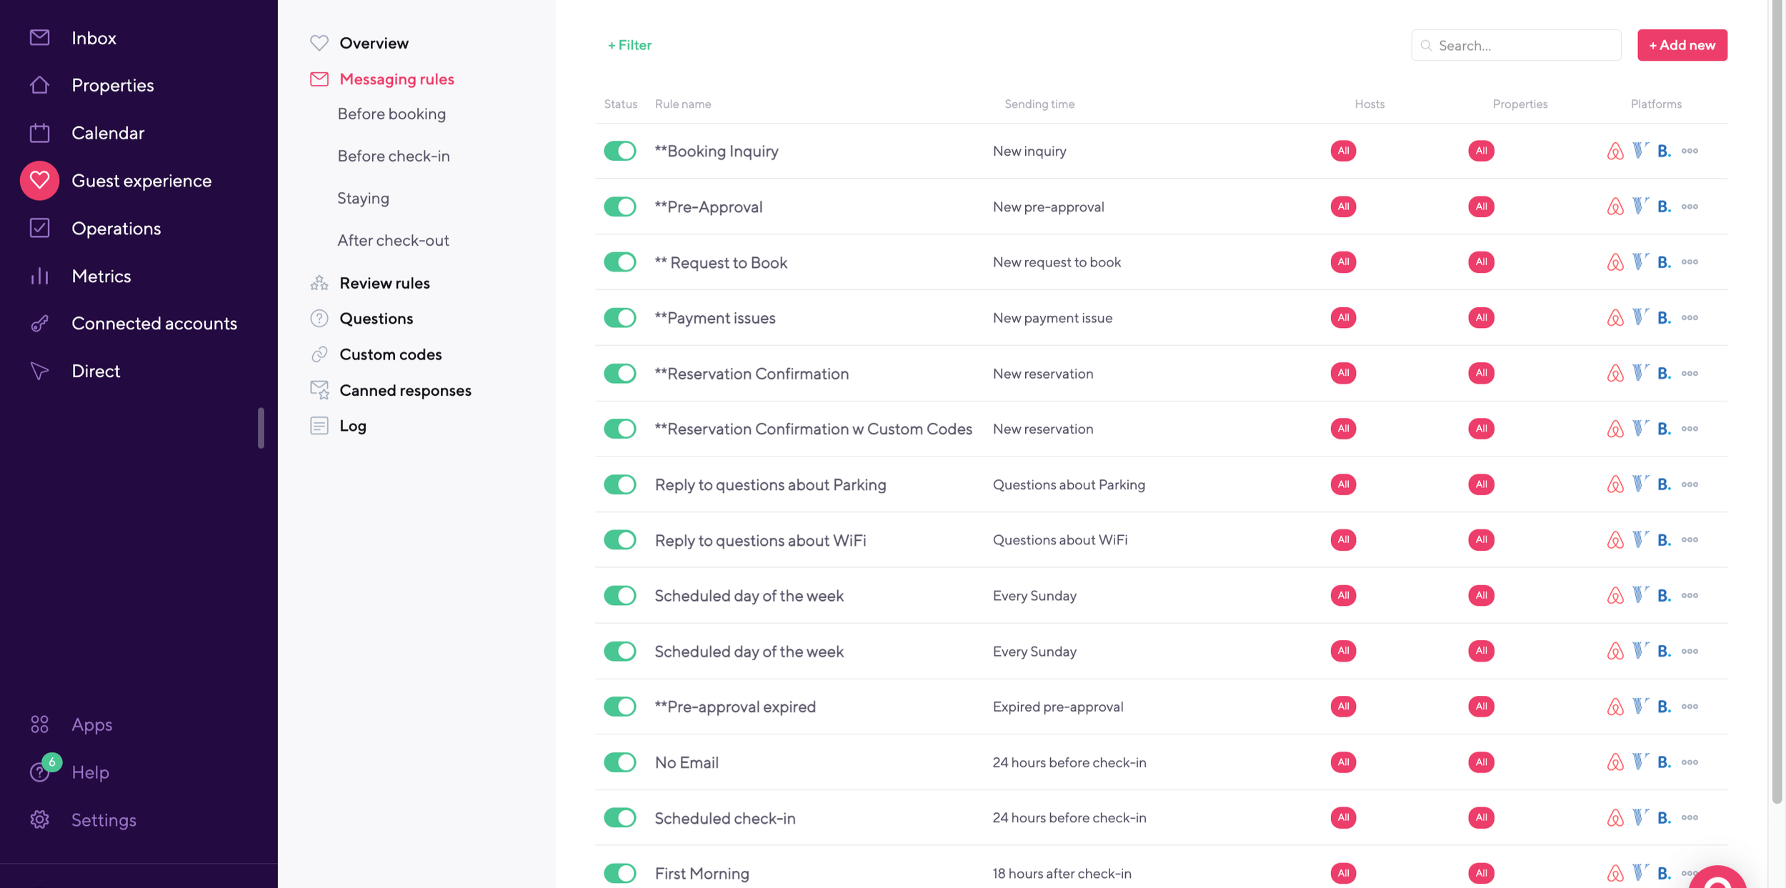Click the Connected accounts key icon

point(39,324)
